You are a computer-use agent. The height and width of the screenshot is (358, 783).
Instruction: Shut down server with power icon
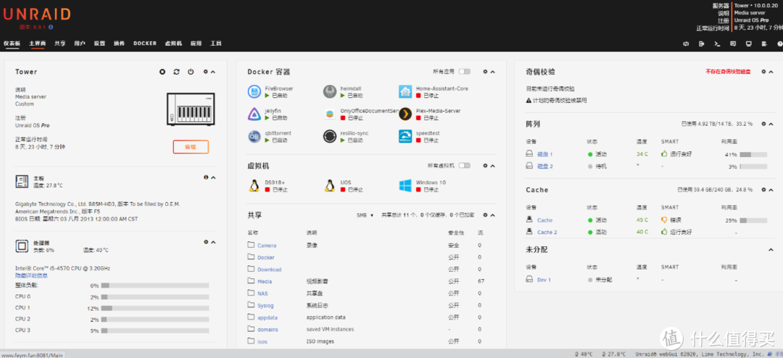(191, 72)
